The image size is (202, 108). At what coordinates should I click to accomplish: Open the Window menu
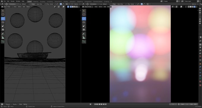(18, 1)
